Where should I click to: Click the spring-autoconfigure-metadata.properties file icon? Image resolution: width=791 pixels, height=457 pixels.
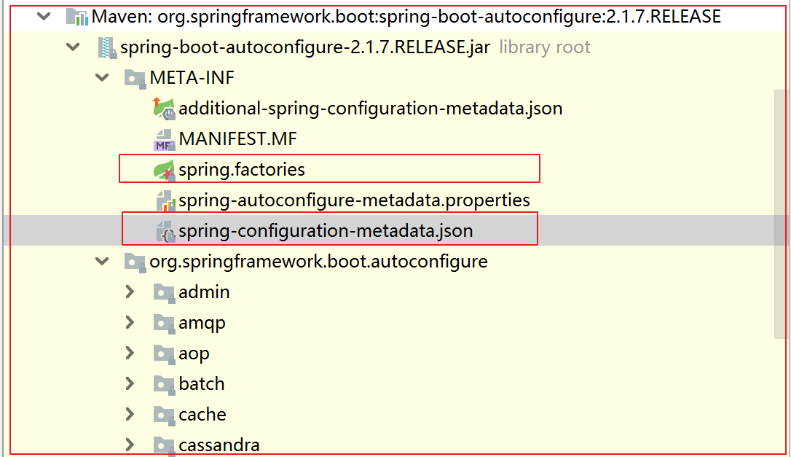(165, 200)
